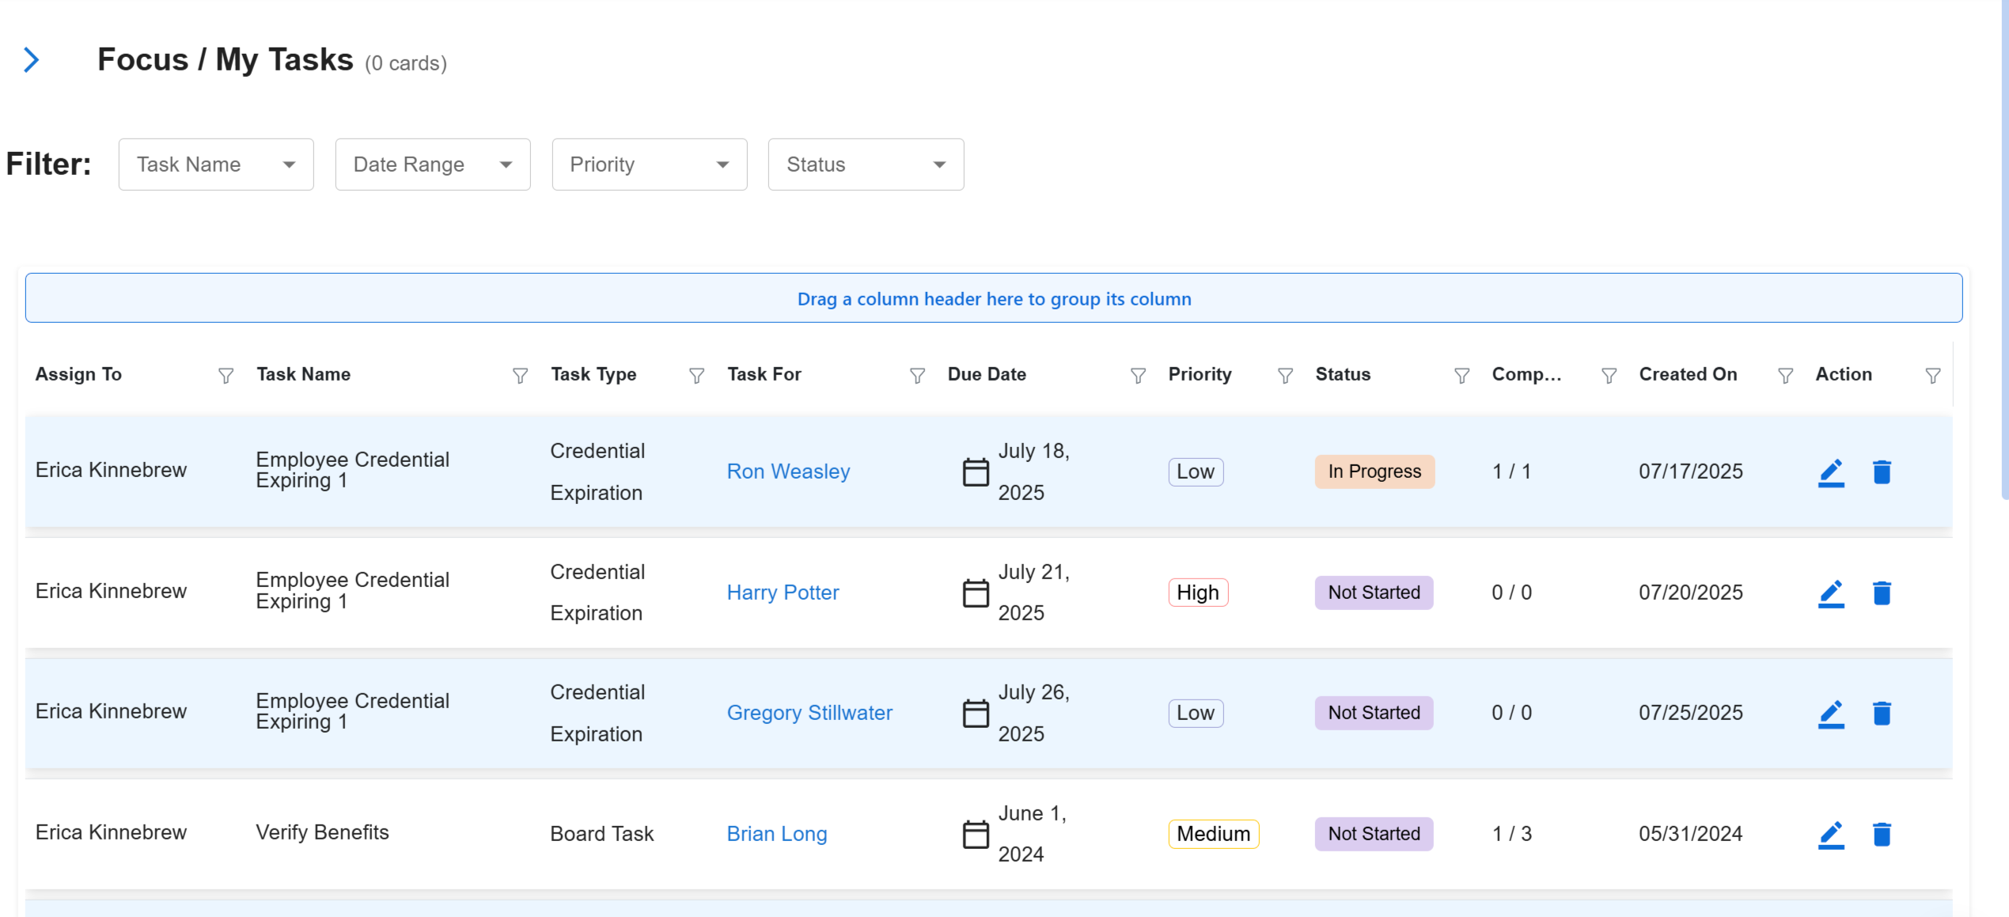Select the Verify Benefits task name
2009x917 pixels.
(322, 832)
